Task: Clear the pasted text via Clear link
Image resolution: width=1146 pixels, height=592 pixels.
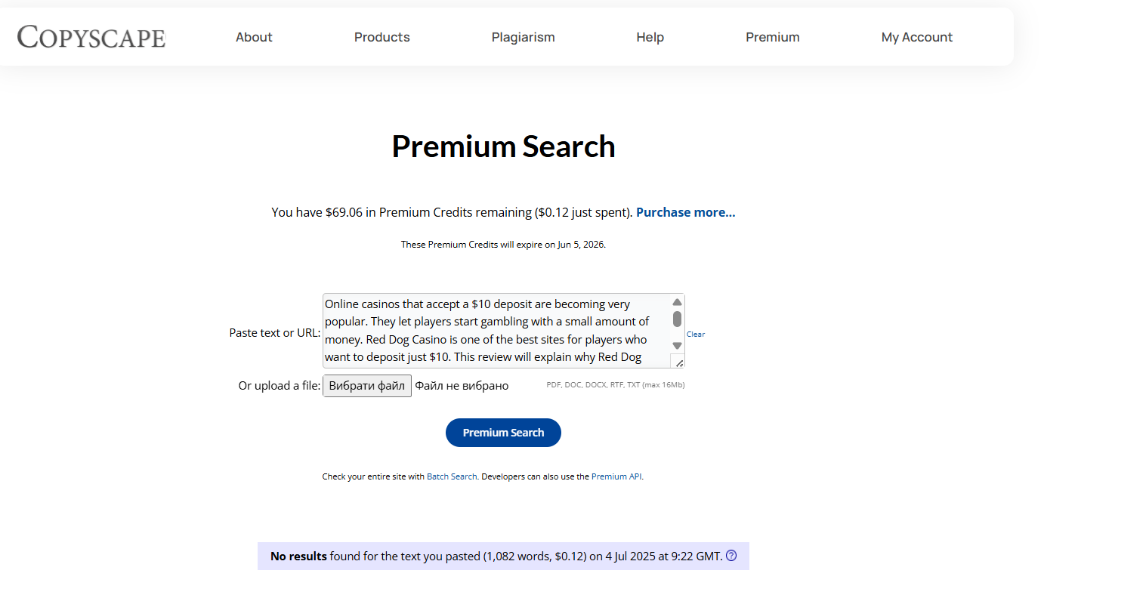Action: pyautogui.click(x=695, y=334)
